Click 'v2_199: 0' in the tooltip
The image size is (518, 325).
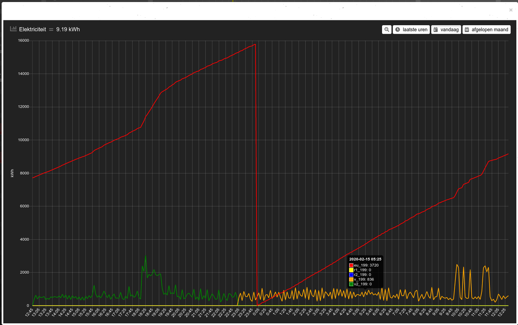pyautogui.click(x=363, y=284)
